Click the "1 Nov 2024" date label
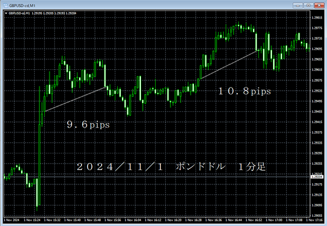The width and height of the screenshot is (327, 226). tap(11, 220)
